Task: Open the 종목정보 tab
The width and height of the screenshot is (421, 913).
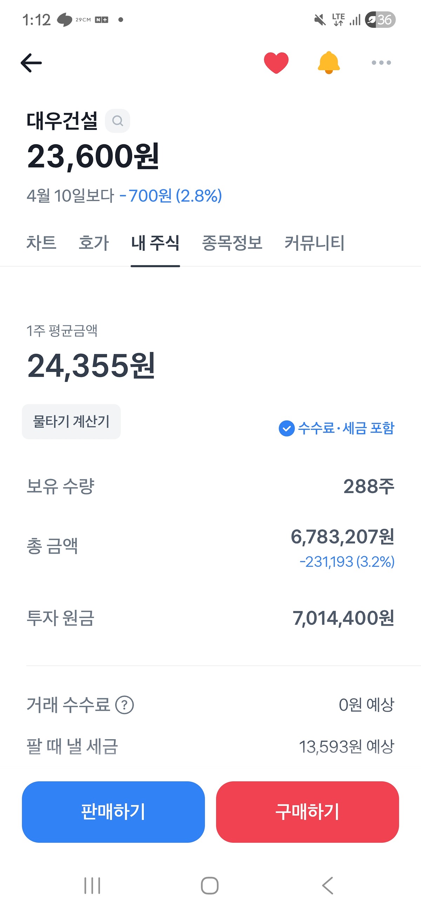Action: click(232, 243)
